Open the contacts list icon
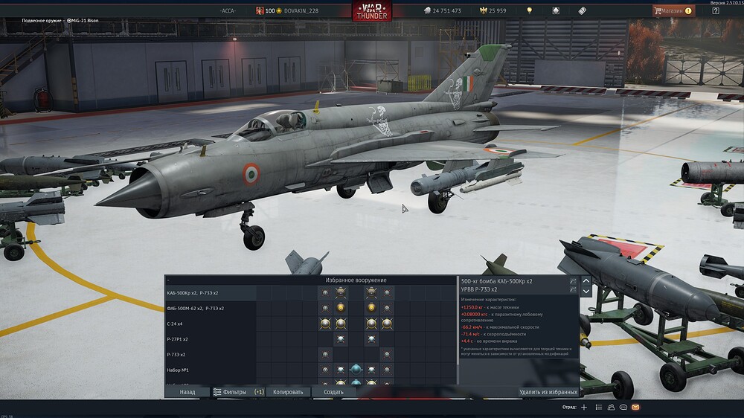 (x=599, y=407)
